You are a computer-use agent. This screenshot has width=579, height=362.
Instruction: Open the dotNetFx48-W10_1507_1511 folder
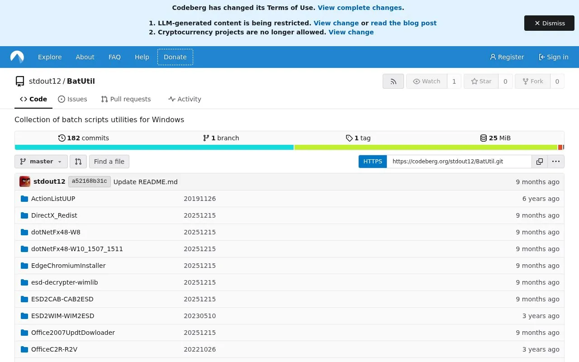click(77, 249)
